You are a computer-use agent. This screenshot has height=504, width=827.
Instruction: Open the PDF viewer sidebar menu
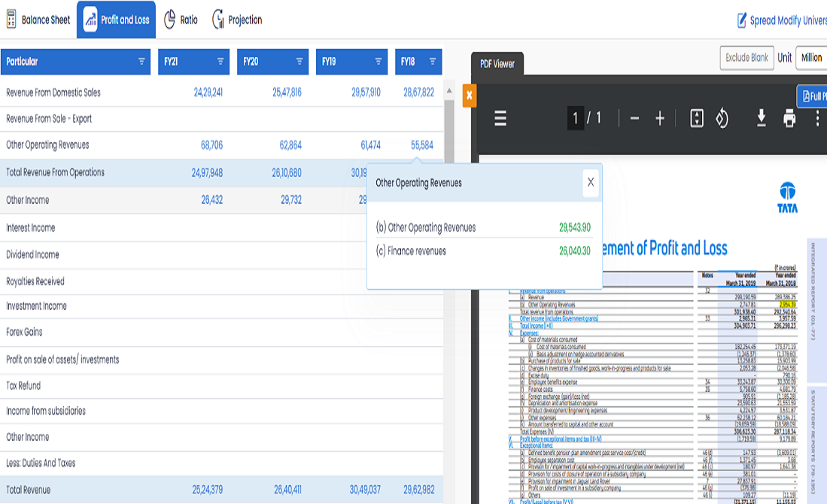500,118
